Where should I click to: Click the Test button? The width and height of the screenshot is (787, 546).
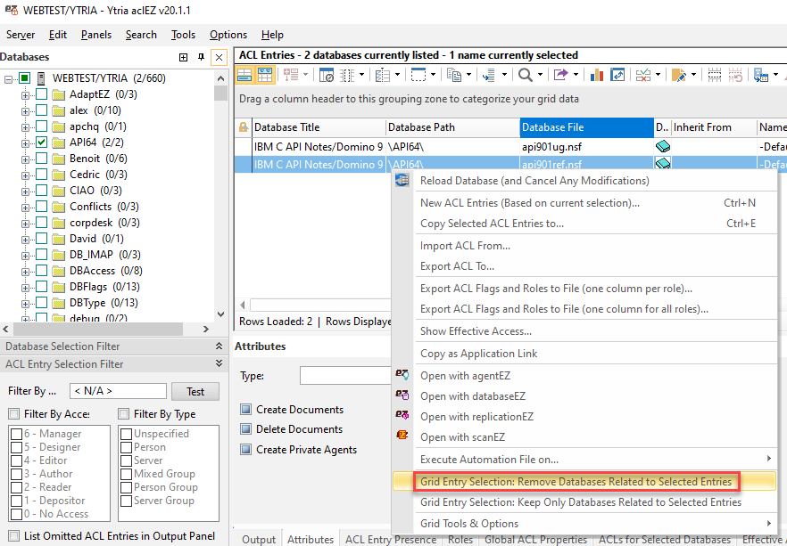pyautogui.click(x=195, y=392)
